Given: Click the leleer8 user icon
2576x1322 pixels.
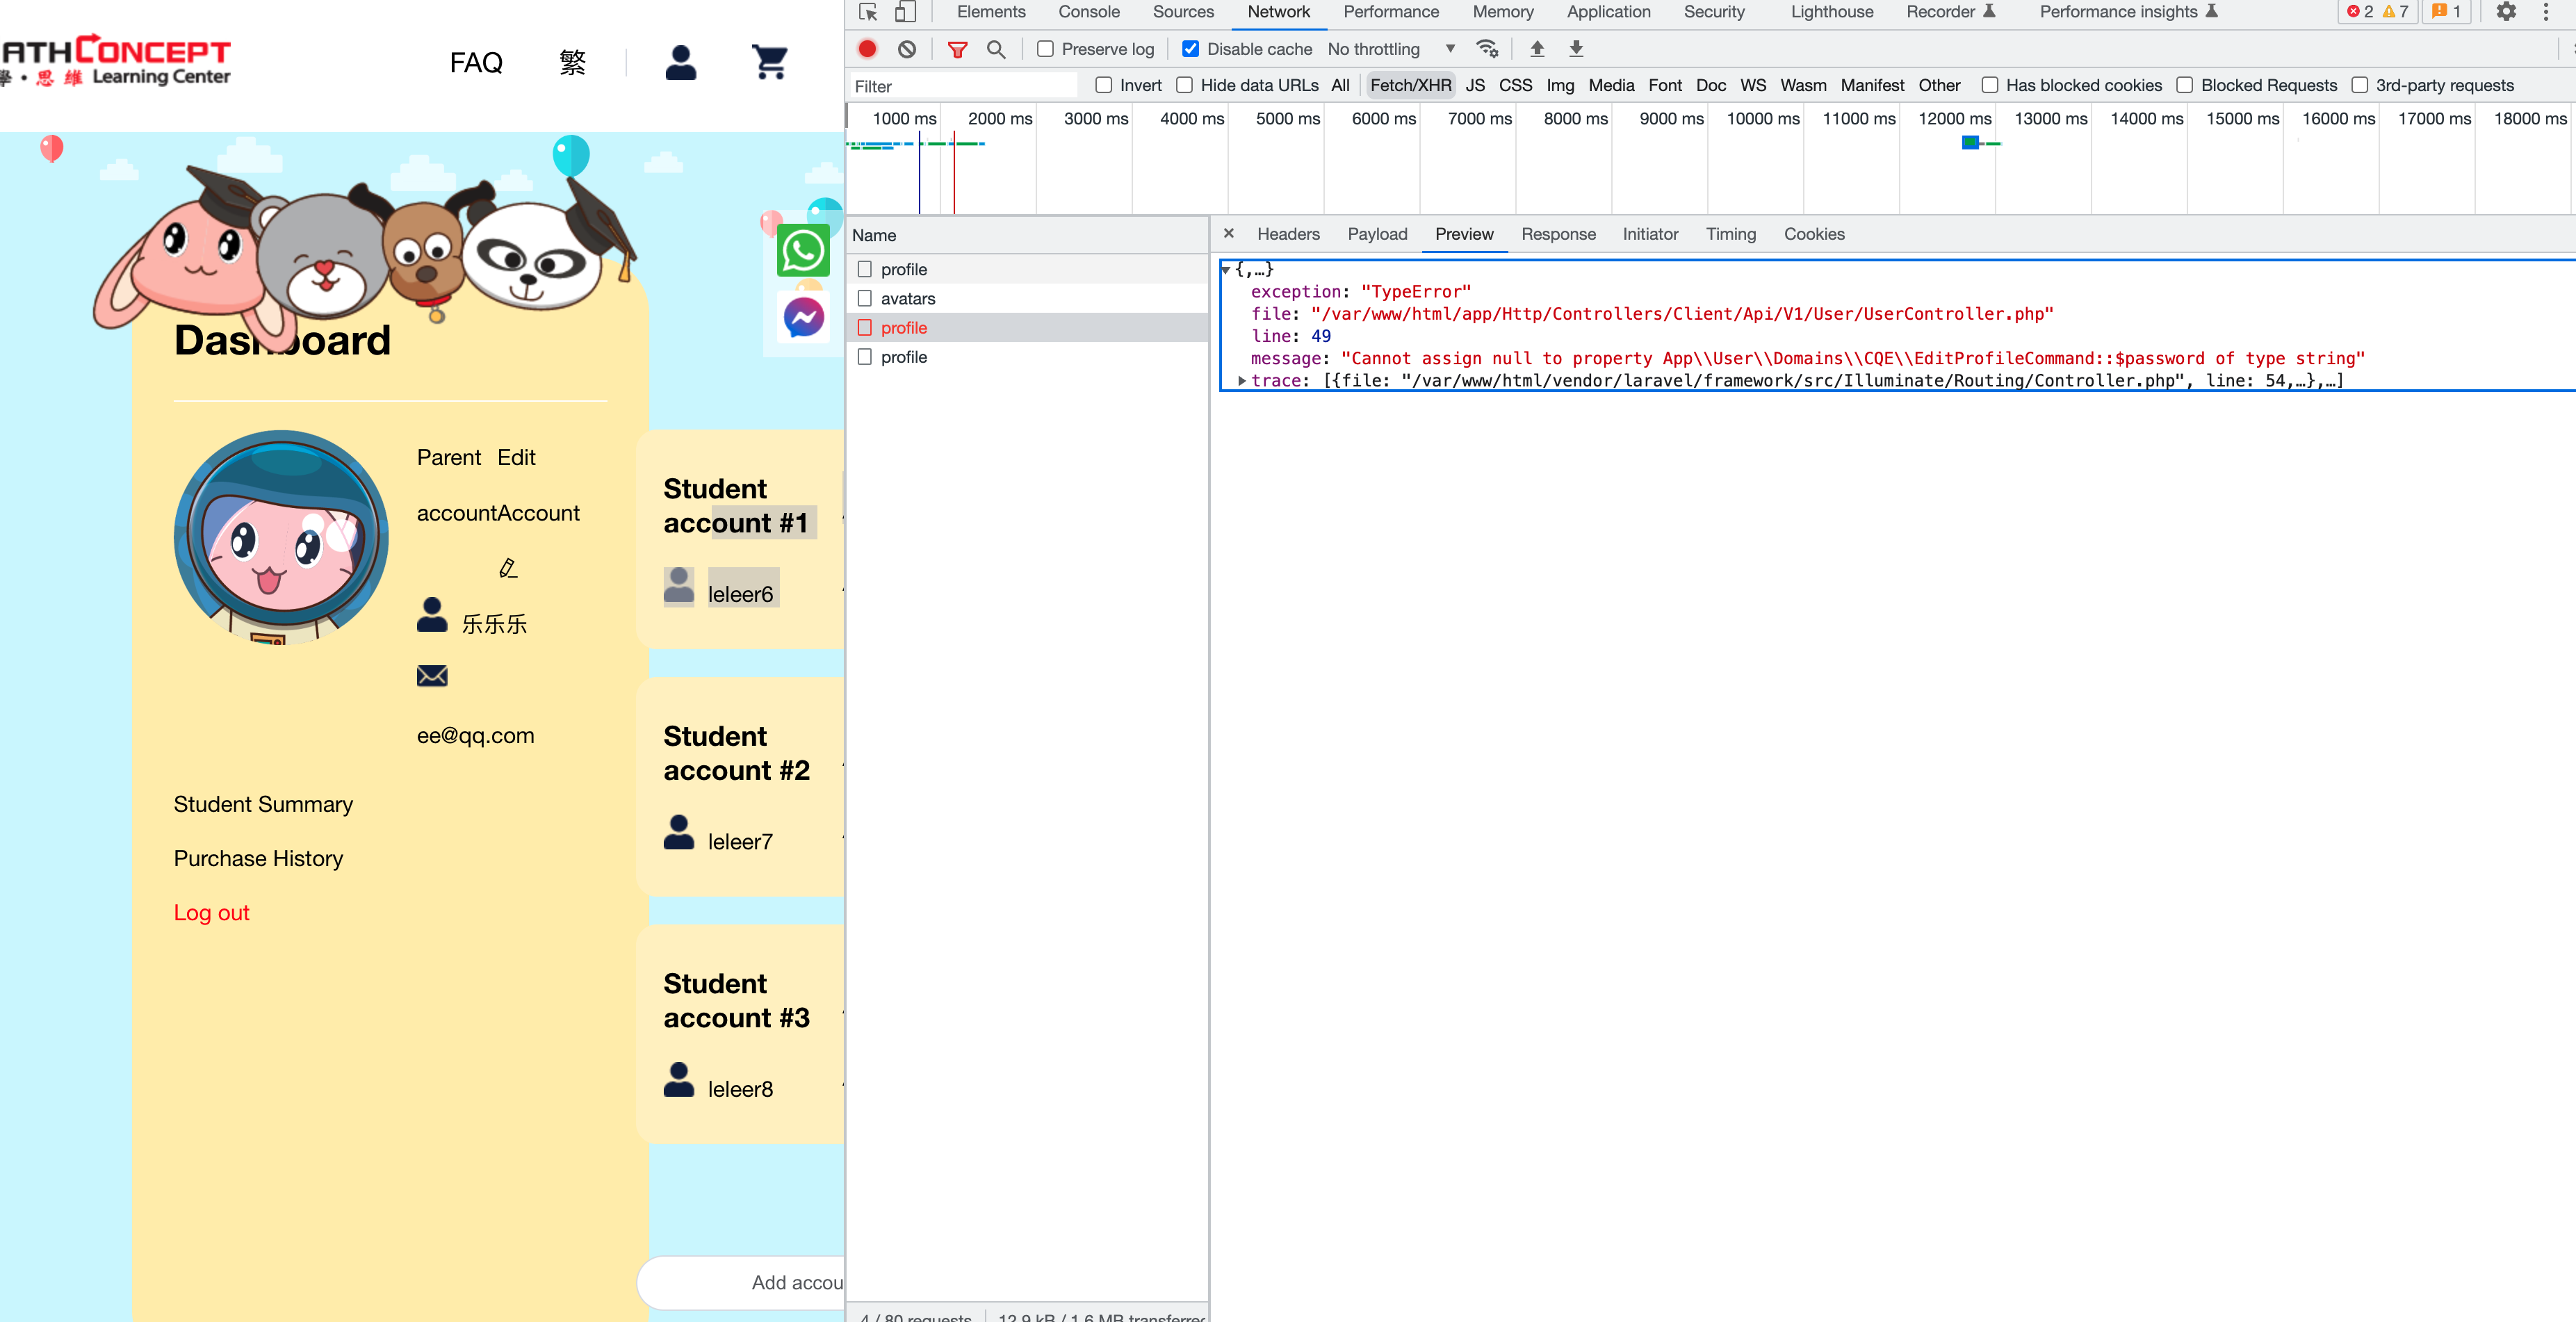Looking at the screenshot, I should pyautogui.click(x=679, y=1080).
